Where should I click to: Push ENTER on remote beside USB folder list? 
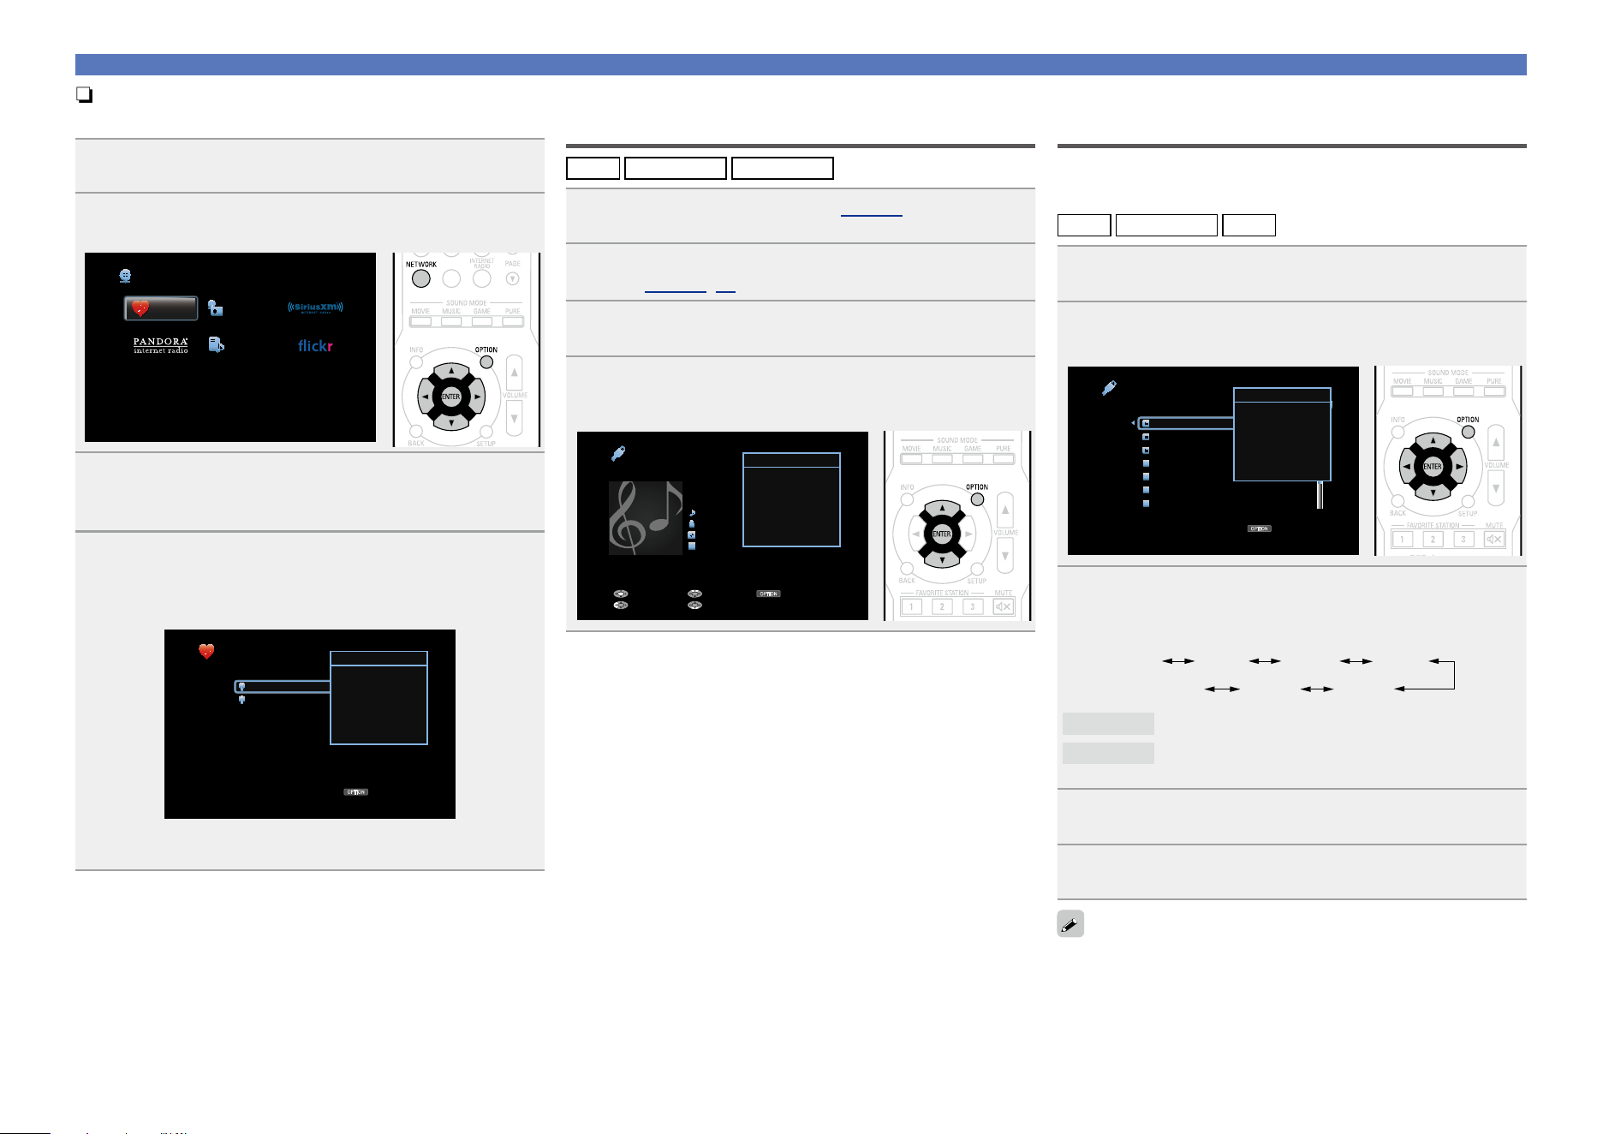tap(1433, 467)
